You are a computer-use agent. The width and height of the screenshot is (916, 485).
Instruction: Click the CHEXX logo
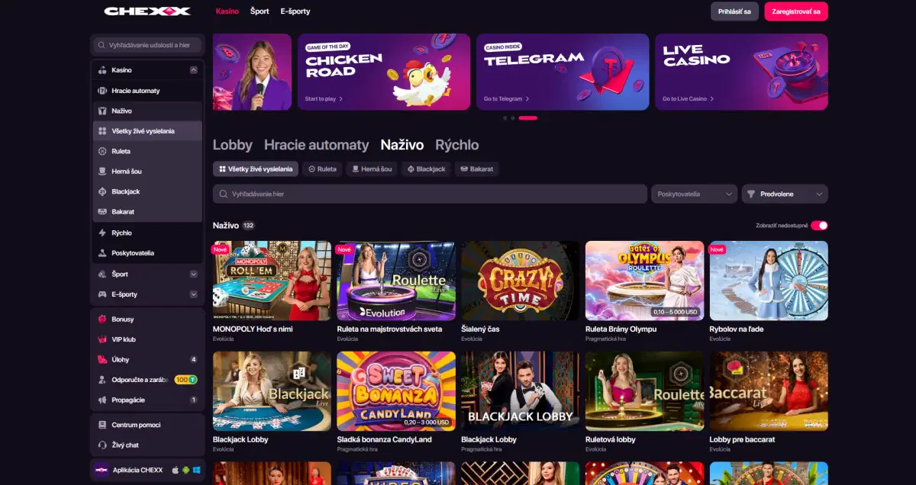147,11
